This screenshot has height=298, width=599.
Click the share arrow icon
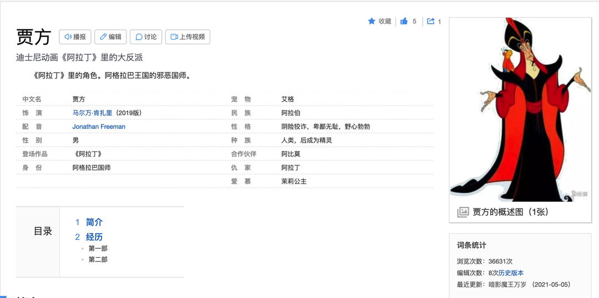430,22
